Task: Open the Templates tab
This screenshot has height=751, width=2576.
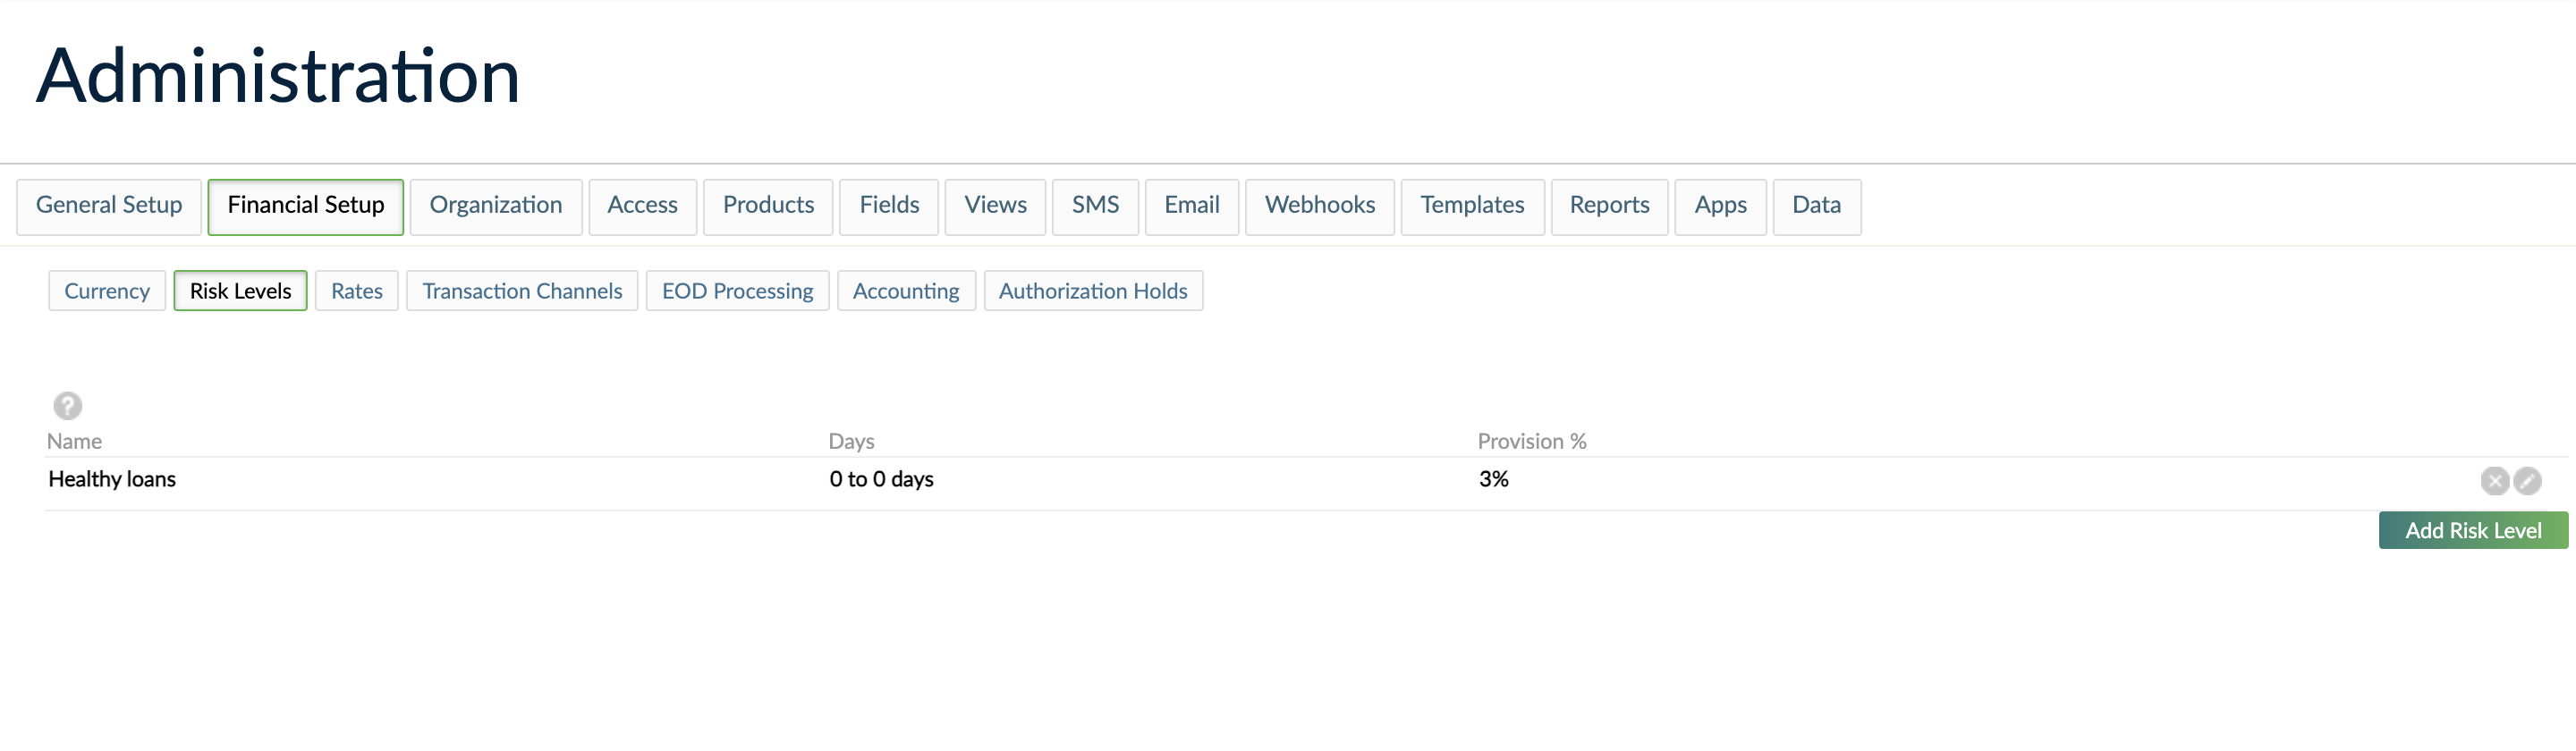Action: point(1472,206)
